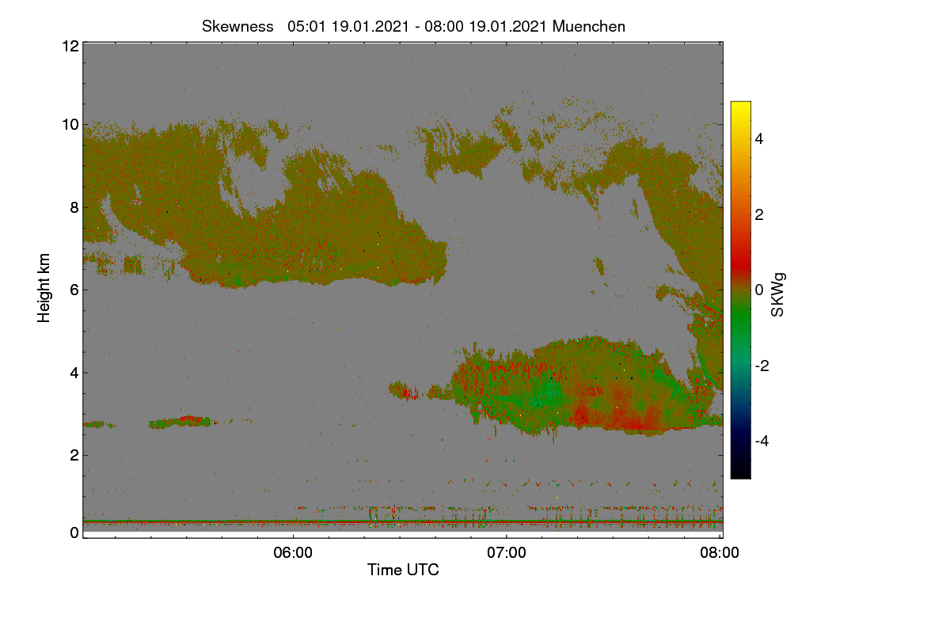Click the SKWg colorbar label
The image size is (950, 633).
778,294
